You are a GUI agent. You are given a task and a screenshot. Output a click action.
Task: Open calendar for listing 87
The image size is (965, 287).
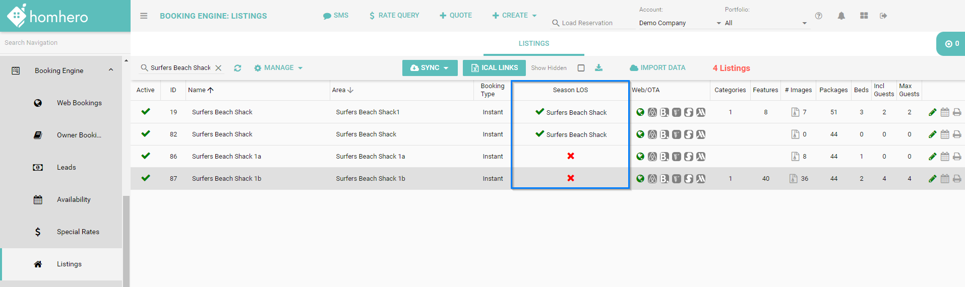pyautogui.click(x=945, y=179)
